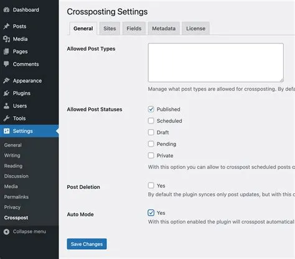Open the Fields tab
Viewport: 295px width, 259px height.
[134, 29]
